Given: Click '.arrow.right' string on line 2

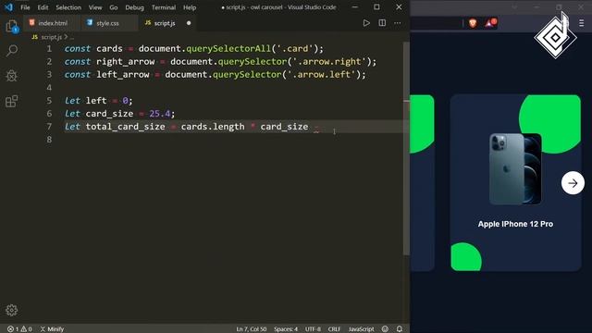Looking at the screenshot, I should (329, 62).
